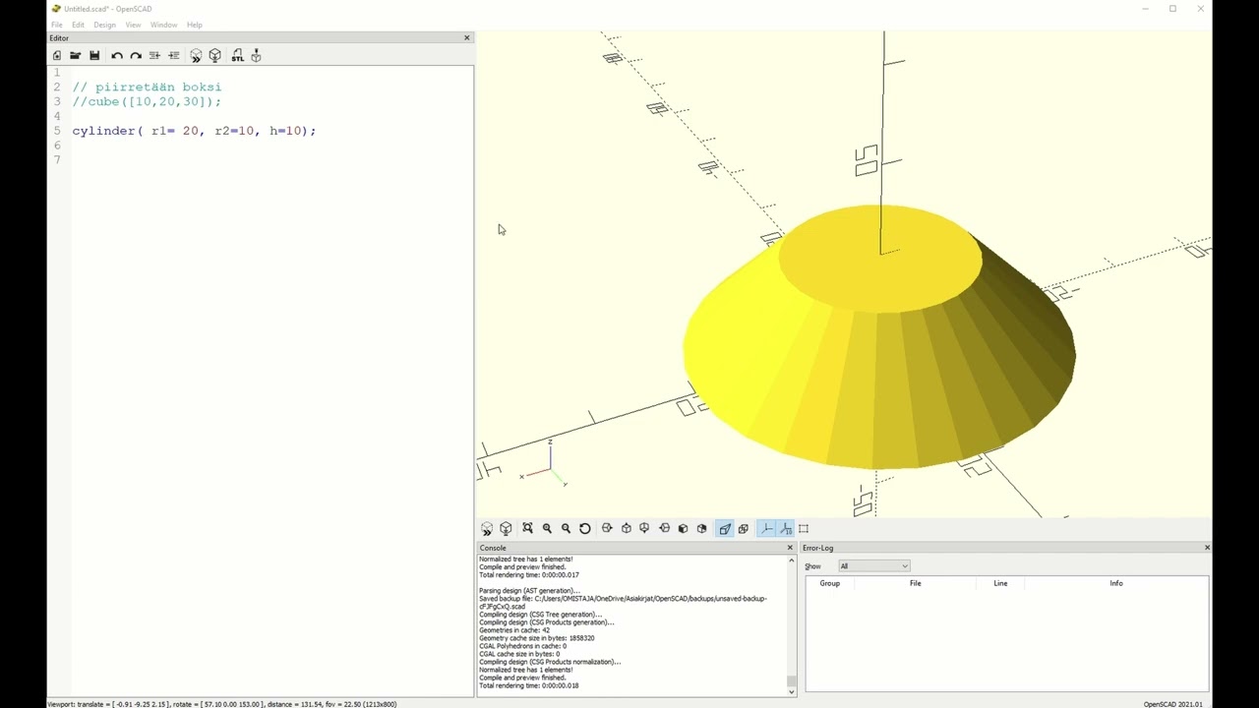Image resolution: width=1259 pixels, height=708 pixels.
Task: Preview the design from the editor toolbar
Action: [x=196, y=56]
